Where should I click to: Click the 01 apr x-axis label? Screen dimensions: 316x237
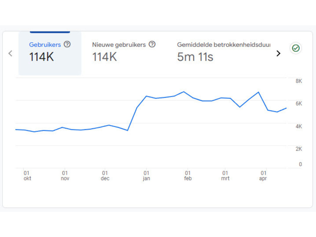pyautogui.click(x=263, y=176)
